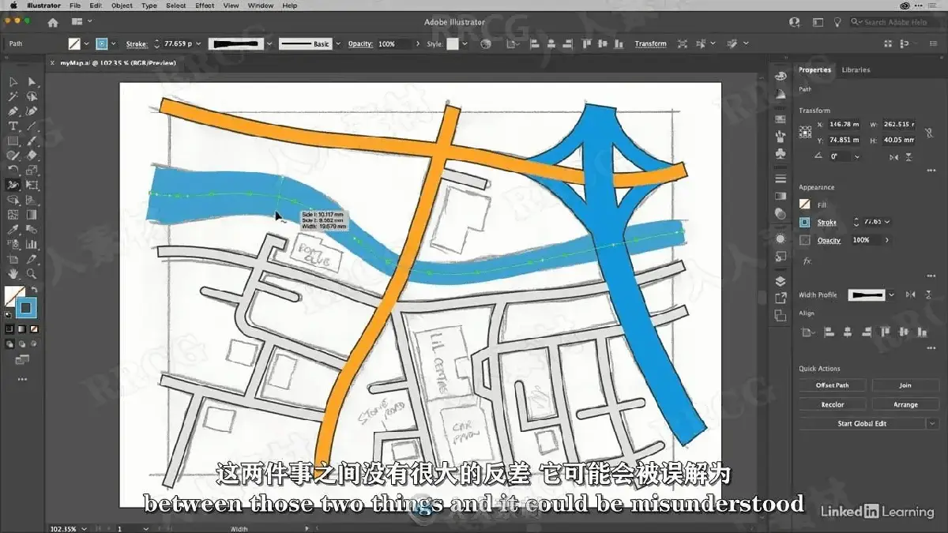Click the Offset Path button

coord(833,385)
